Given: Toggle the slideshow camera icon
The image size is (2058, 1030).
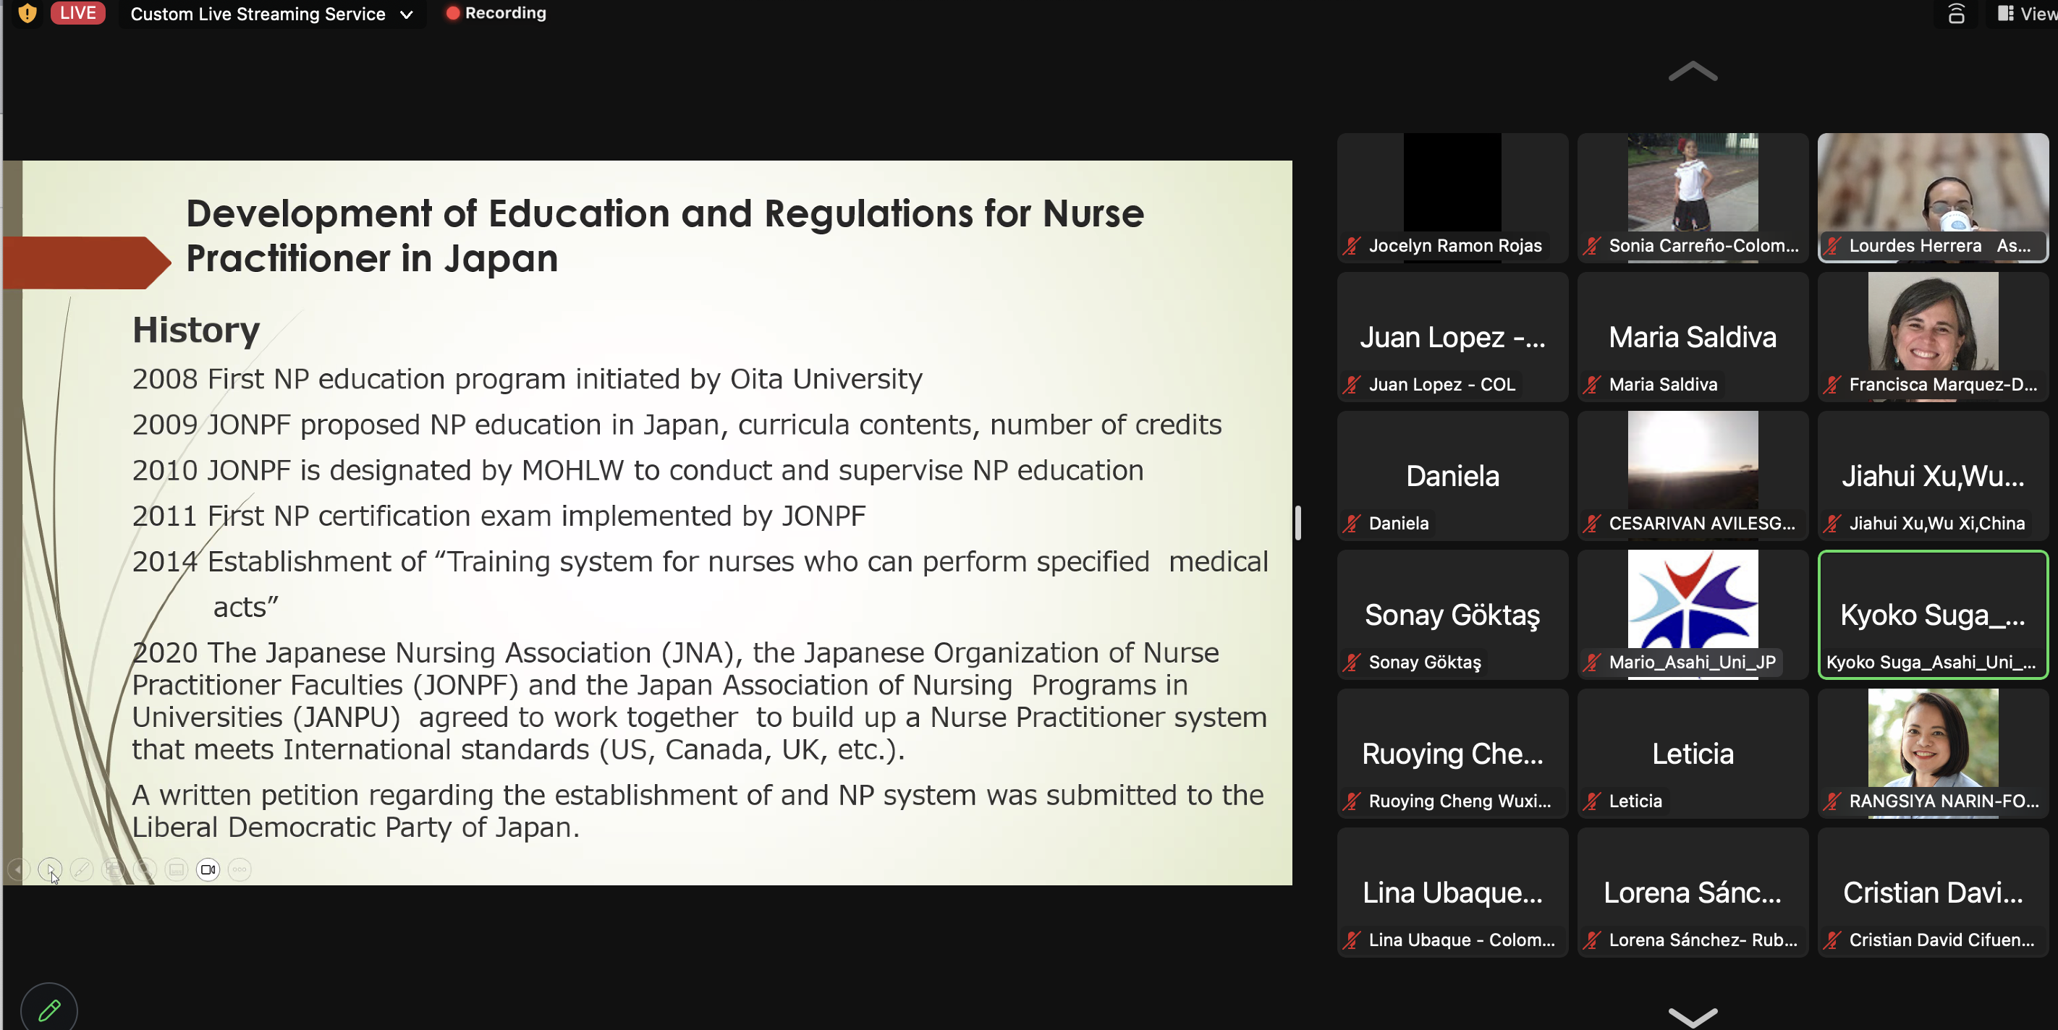Looking at the screenshot, I should click(208, 869).
